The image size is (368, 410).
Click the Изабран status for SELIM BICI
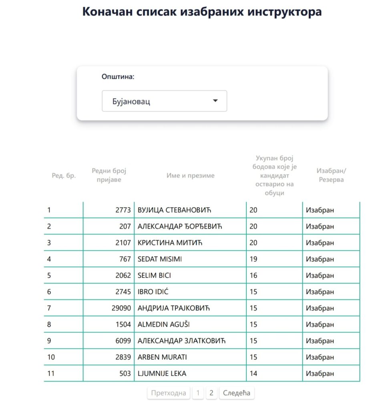(x=320, y=275)
